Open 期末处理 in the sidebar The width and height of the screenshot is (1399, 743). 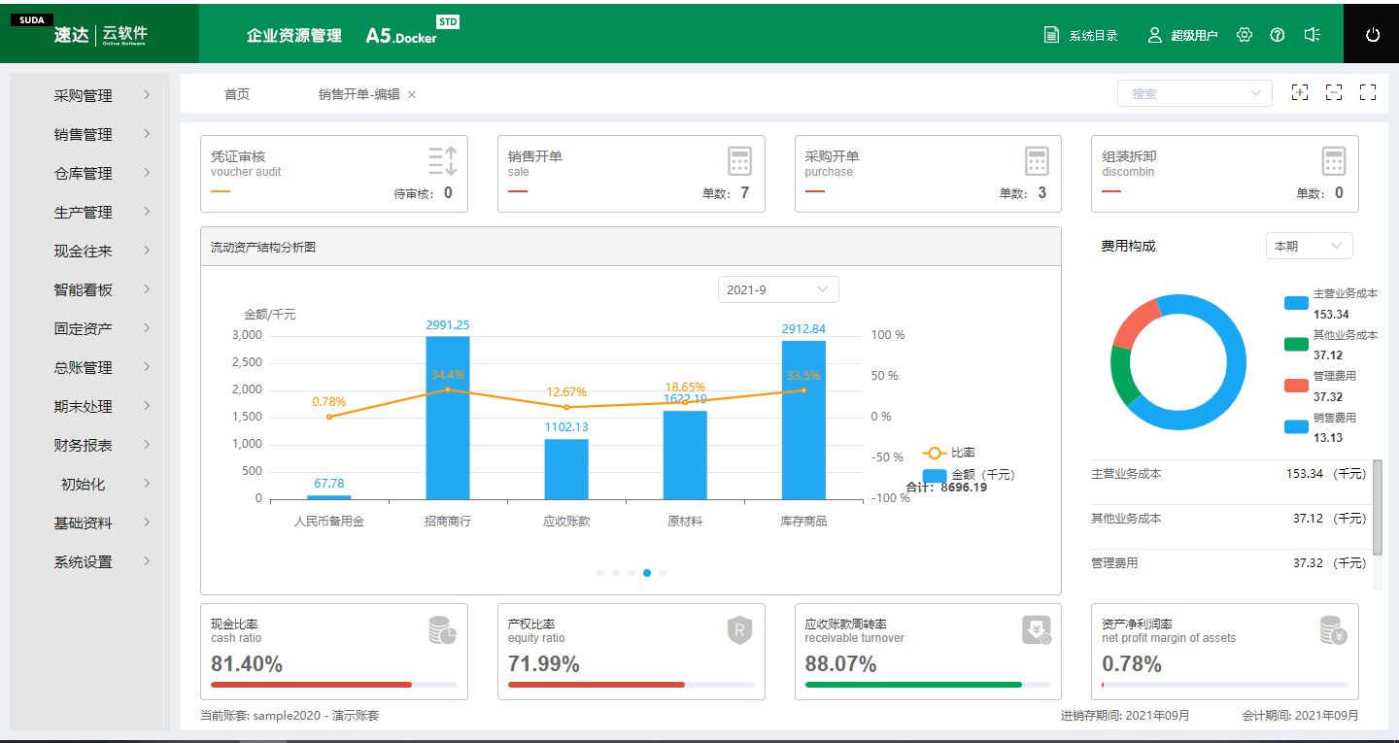coord(90,406)
